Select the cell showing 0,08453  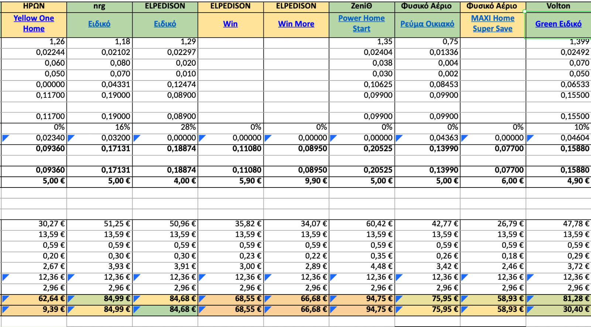pyautogui.click(x=427, y=85)
